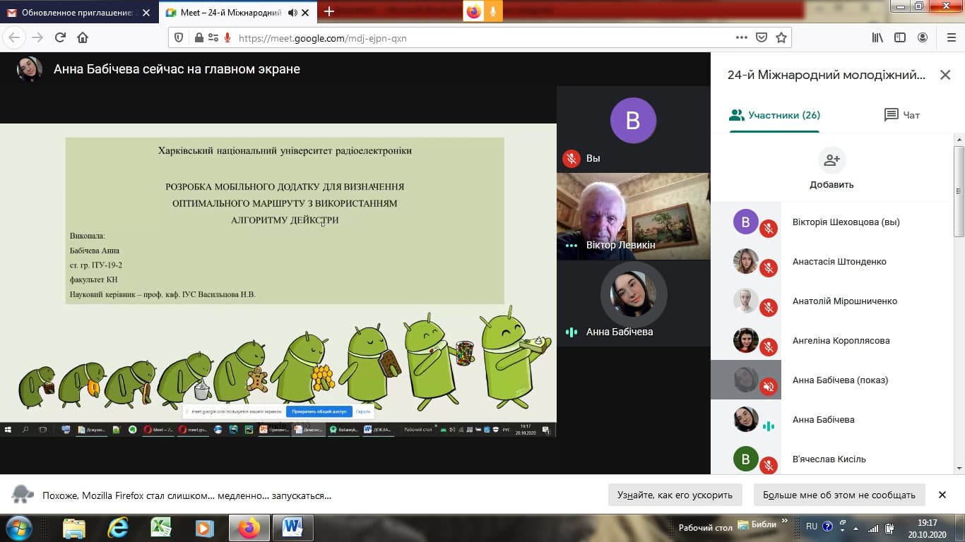Screen dimensions: 965x542
Task: Open Firefox account menu
Action: (x=923, y=37)
